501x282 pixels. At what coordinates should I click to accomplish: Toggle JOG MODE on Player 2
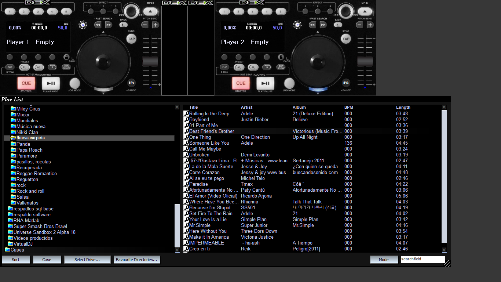289,83
